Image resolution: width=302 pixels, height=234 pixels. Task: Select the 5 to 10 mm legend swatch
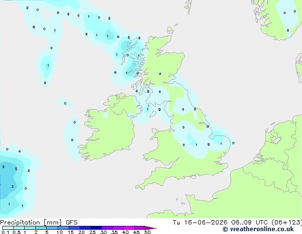pos(52,228)
